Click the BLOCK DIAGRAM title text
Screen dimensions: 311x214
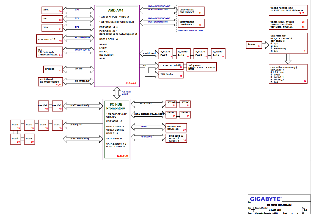pos(279,205)
